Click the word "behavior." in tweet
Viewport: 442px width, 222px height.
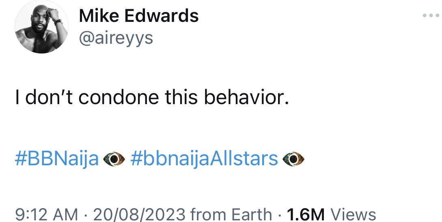coord(246,97)
